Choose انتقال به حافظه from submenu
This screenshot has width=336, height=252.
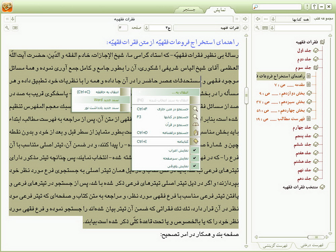(101, 92)
